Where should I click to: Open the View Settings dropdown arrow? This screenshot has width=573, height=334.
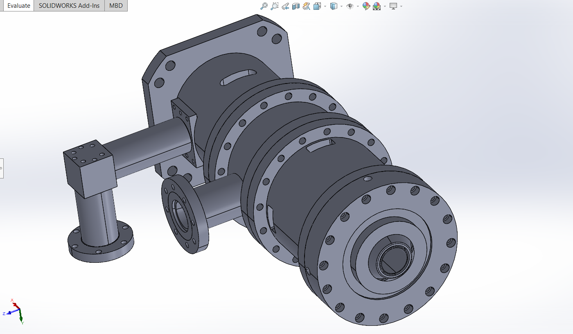(x=401, y=6)
